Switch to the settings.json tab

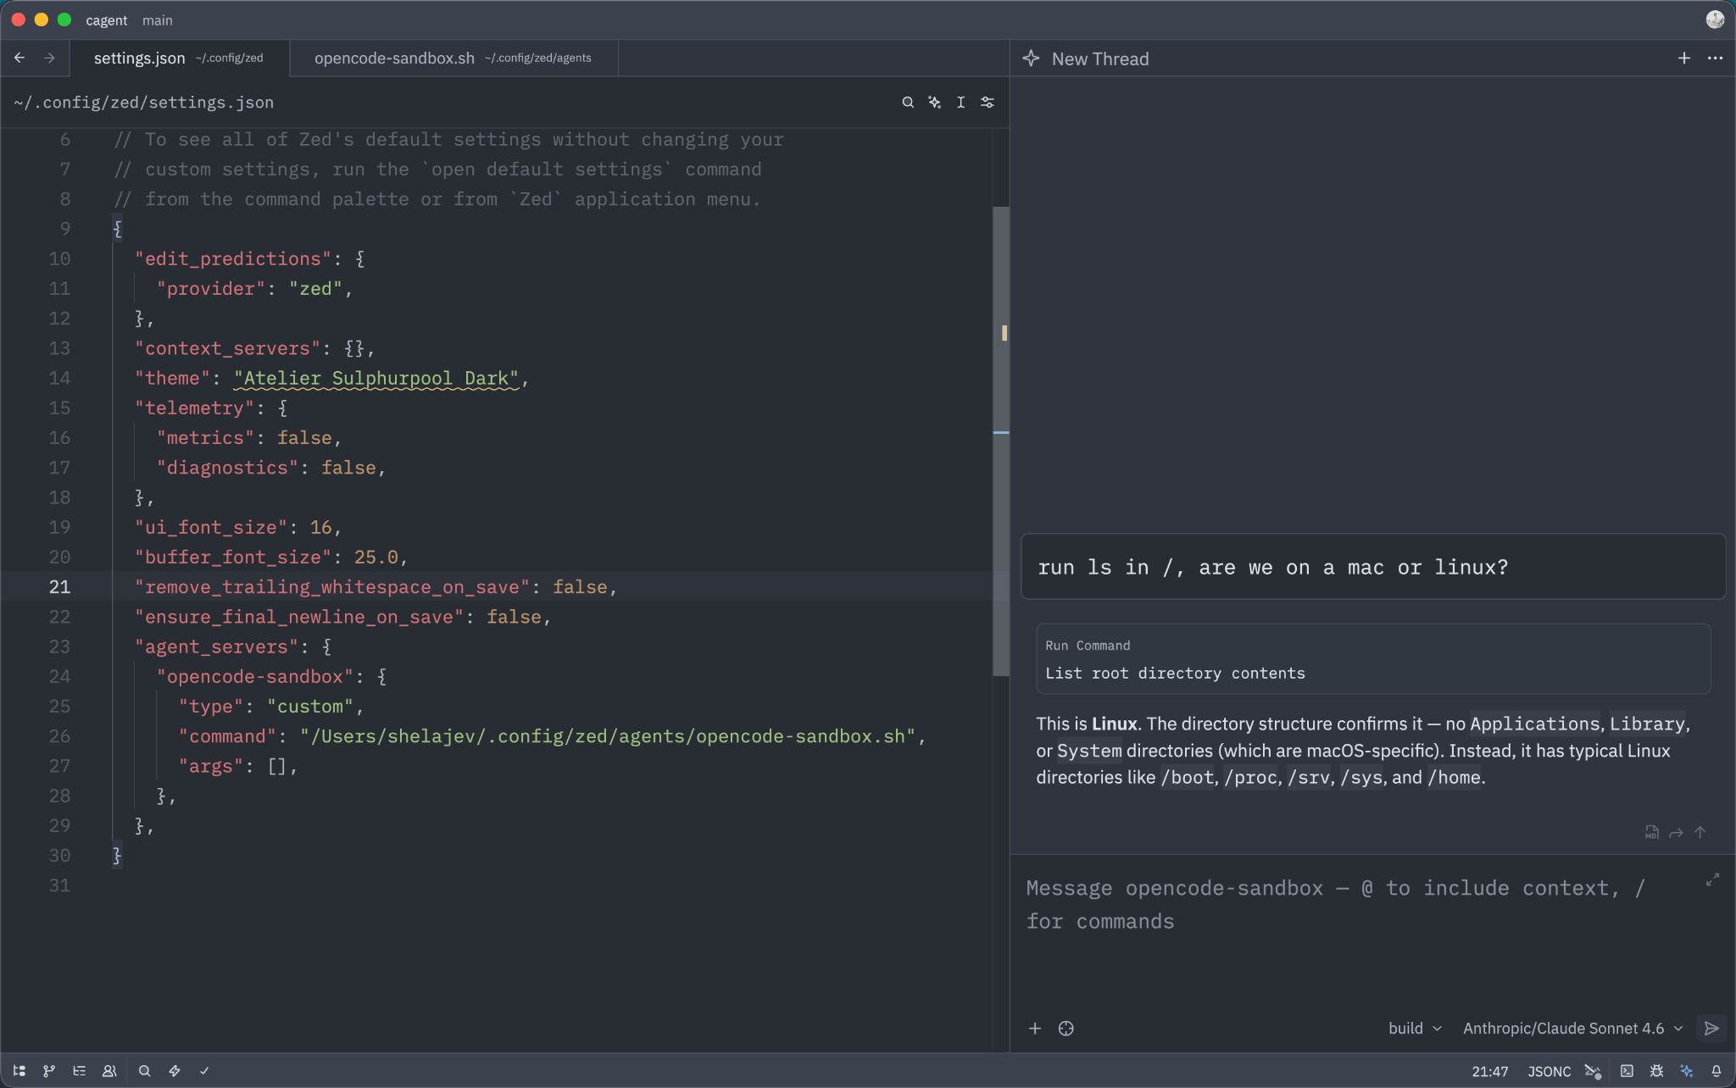179,58
